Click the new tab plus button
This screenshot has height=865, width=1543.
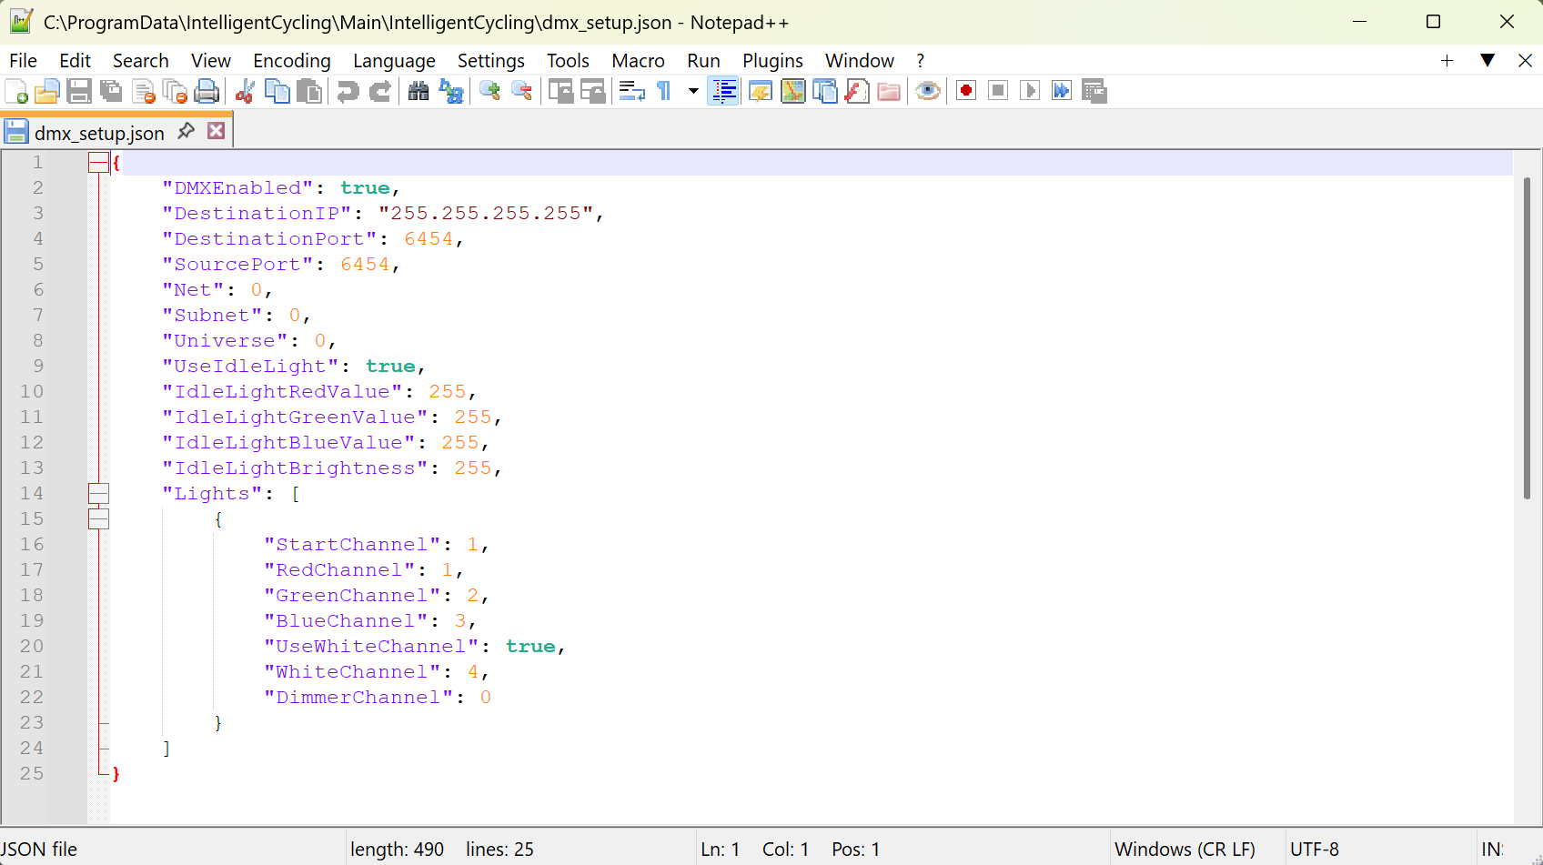coord(1447,61)
